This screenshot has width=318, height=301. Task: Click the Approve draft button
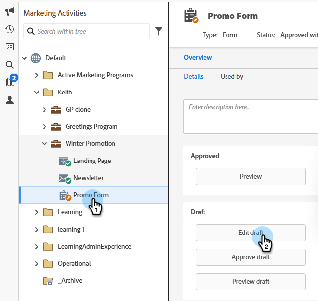[x=250, y=257]
